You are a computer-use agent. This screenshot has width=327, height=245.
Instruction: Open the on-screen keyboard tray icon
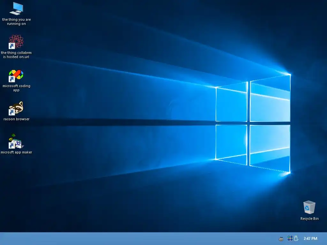click(x=281, y=239)
